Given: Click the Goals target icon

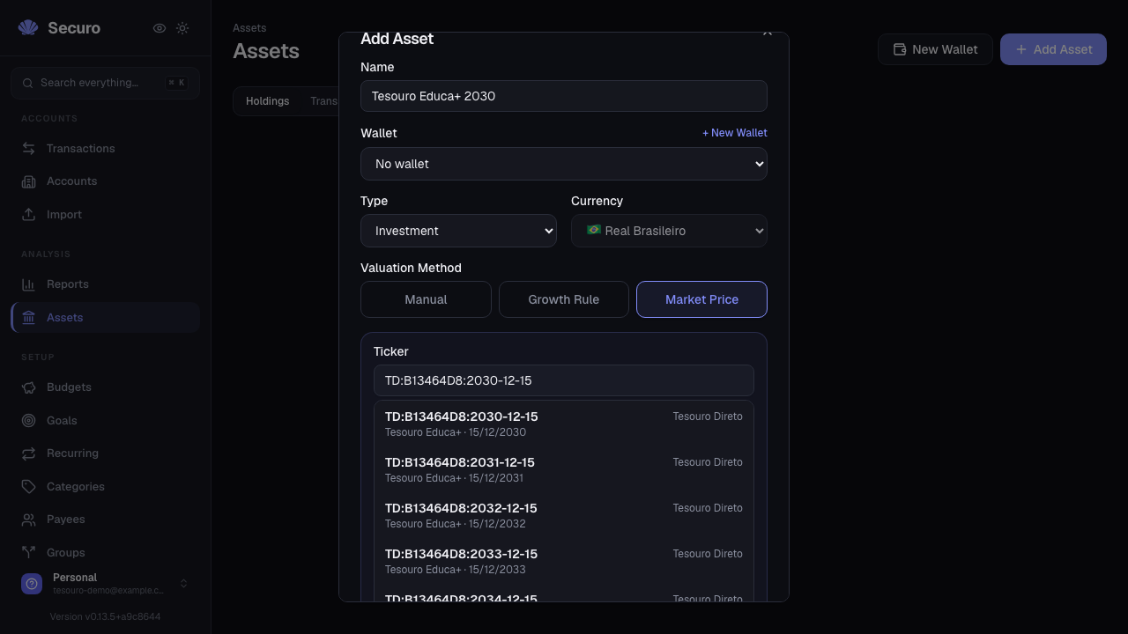Looking at the screenshot, I should pos(29,421).
